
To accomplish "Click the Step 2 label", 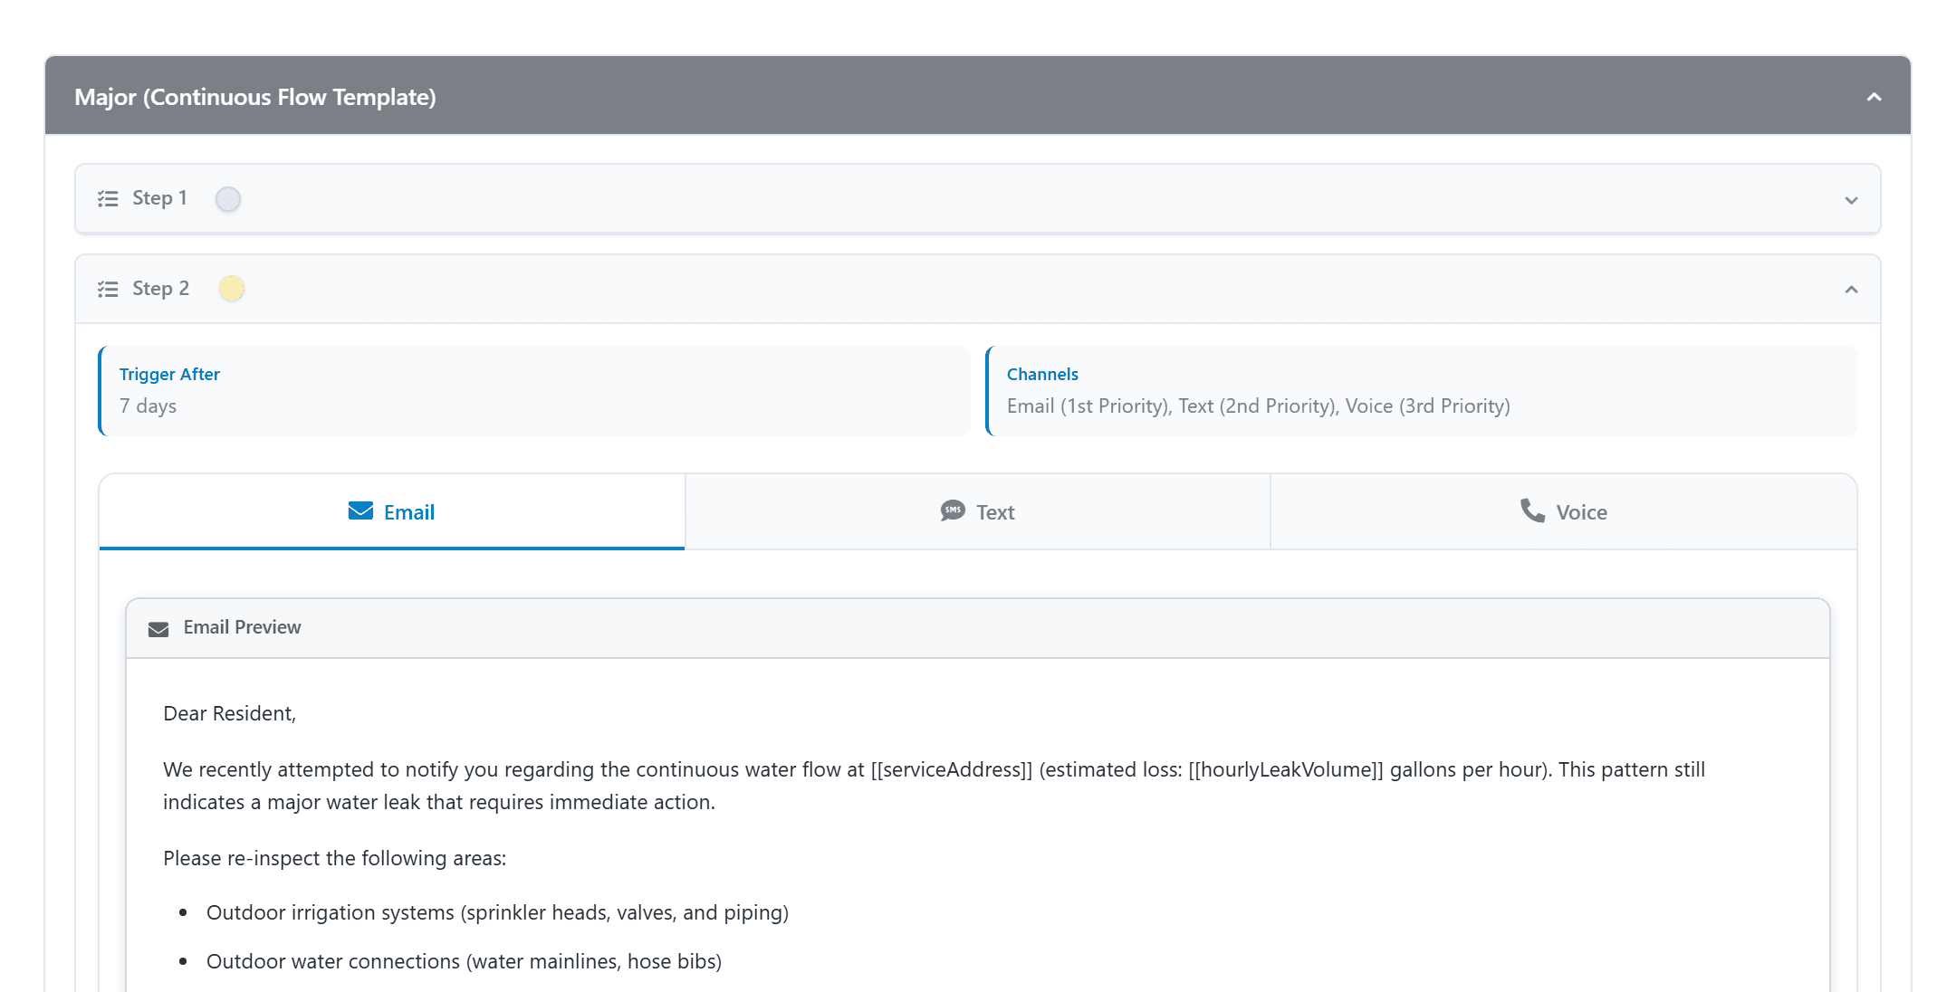I will coord(160,289).
